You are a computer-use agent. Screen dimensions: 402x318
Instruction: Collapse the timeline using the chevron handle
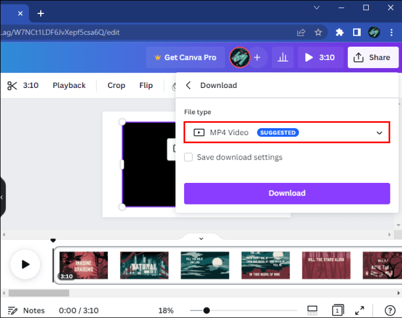pos(201,238)
